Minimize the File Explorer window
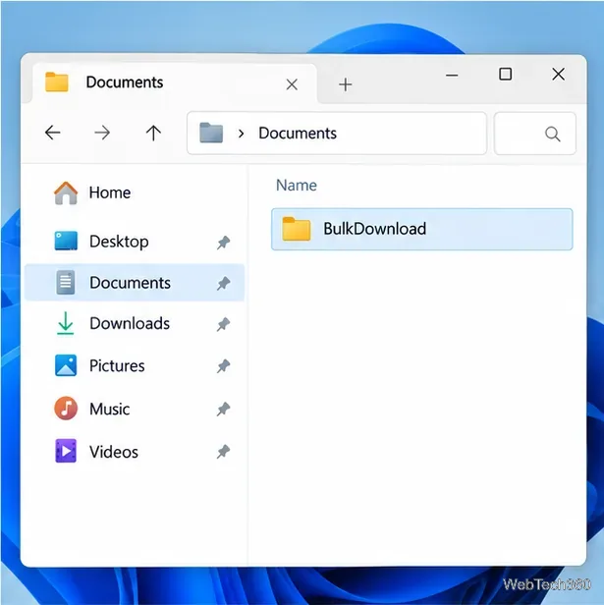Image resolution: width=604 pixels, height=605 pixels. click(452, 75)
